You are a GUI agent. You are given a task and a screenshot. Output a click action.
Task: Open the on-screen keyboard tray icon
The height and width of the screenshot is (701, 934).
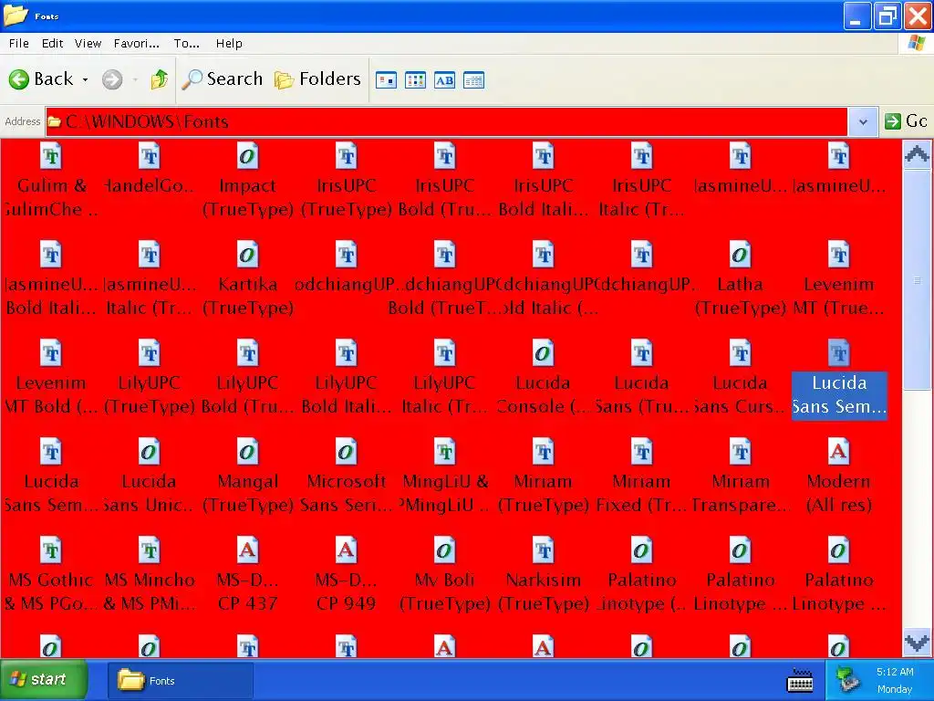[800, 680]
